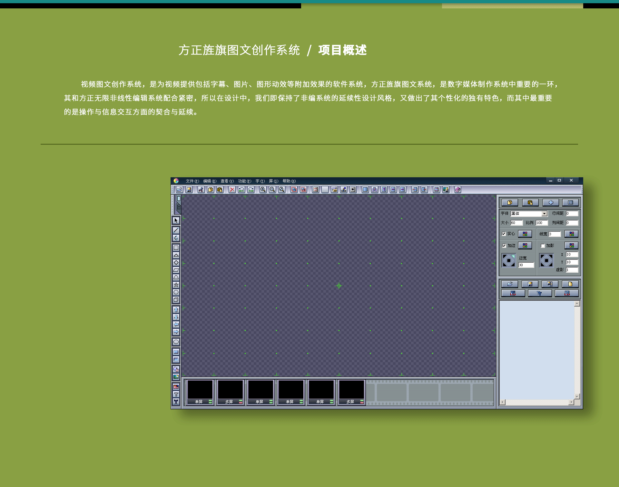Click lower panel open folder button

510,284
